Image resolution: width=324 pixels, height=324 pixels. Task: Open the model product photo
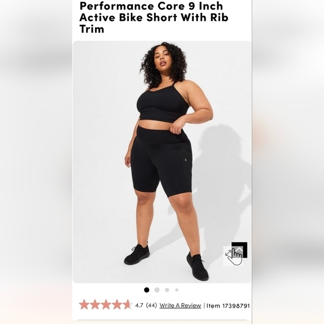(x=162, y=162)
